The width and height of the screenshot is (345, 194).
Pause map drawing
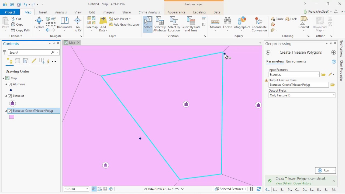251,189
